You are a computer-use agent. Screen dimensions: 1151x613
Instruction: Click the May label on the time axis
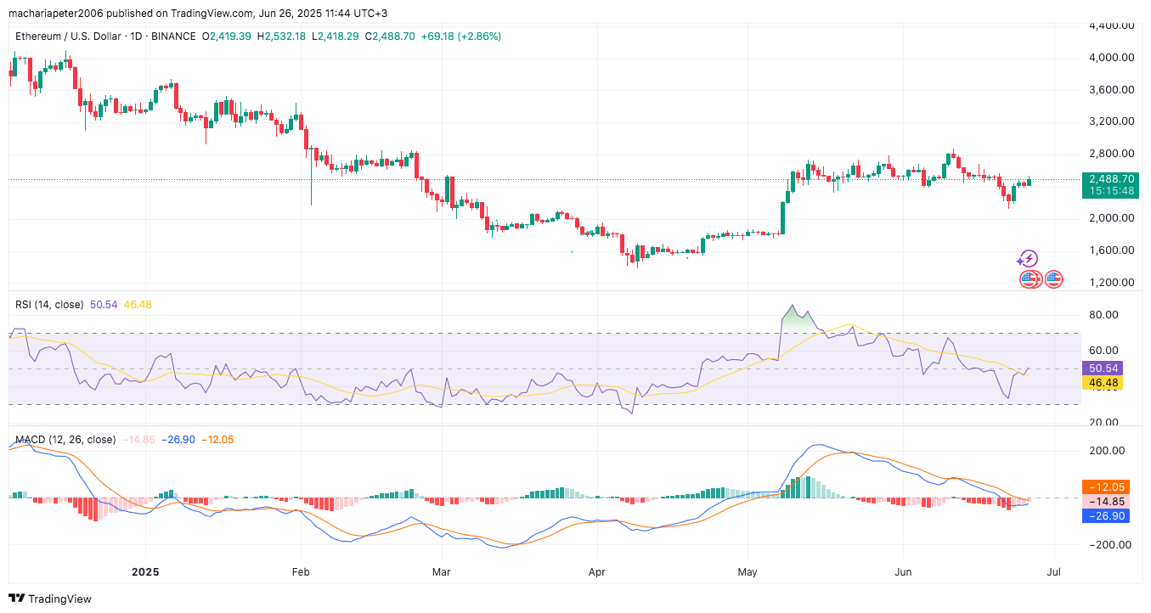click(x=748, y=572)
